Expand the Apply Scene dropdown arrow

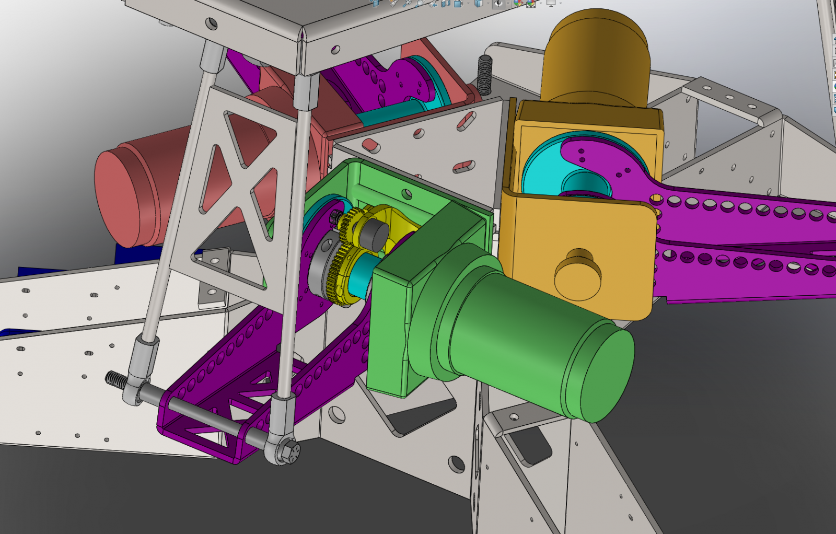click(x=540, y=3)
